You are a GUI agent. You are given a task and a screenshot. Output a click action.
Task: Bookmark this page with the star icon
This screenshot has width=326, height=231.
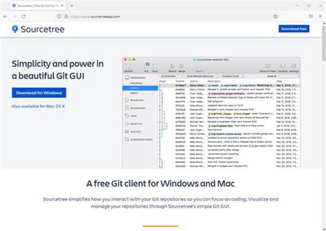[275, 16]
